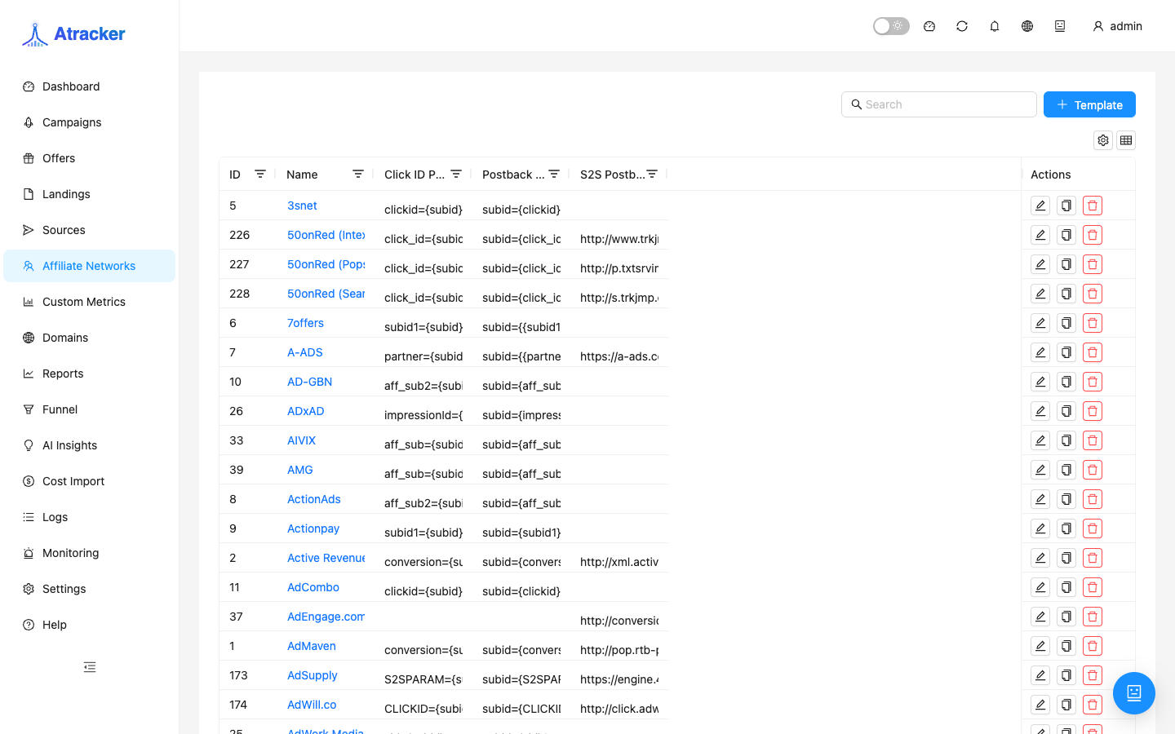Open the Actionpay network link

pos(313,528)
